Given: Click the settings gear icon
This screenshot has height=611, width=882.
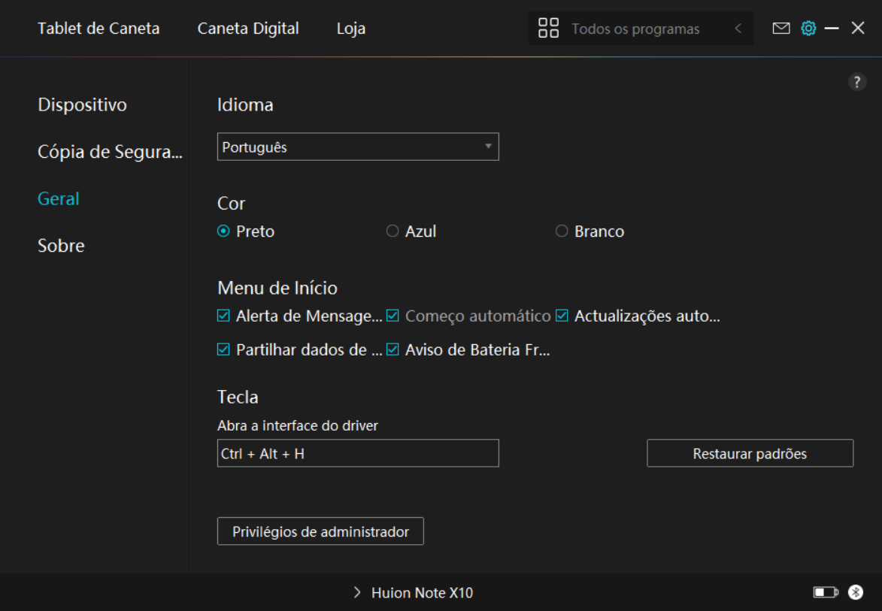Looking at the screenshot, I should click(808, 29).
